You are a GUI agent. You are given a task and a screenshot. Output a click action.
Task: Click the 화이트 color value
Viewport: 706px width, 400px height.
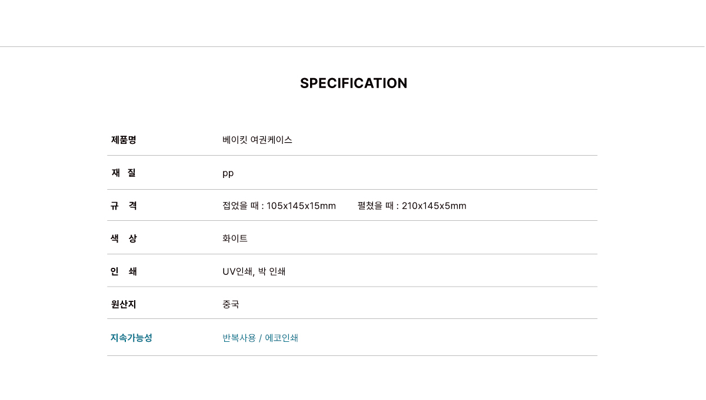(235, 238)
